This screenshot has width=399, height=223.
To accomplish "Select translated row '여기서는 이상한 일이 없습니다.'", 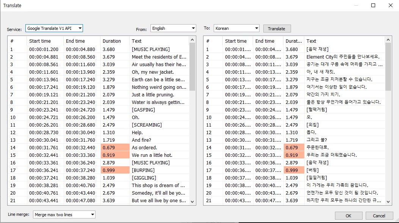I will (294, 87).
